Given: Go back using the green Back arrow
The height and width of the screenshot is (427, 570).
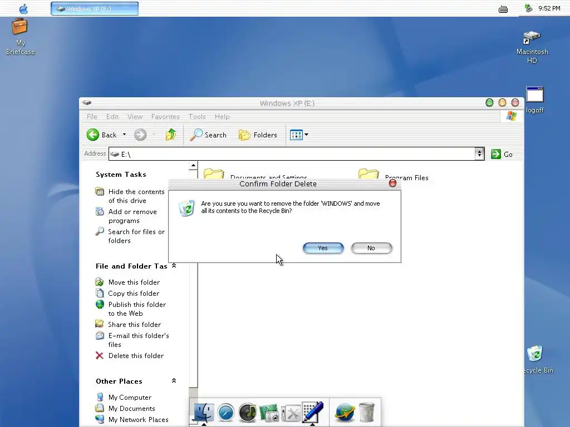Looking at the screenshot, I should click(93, 135).
